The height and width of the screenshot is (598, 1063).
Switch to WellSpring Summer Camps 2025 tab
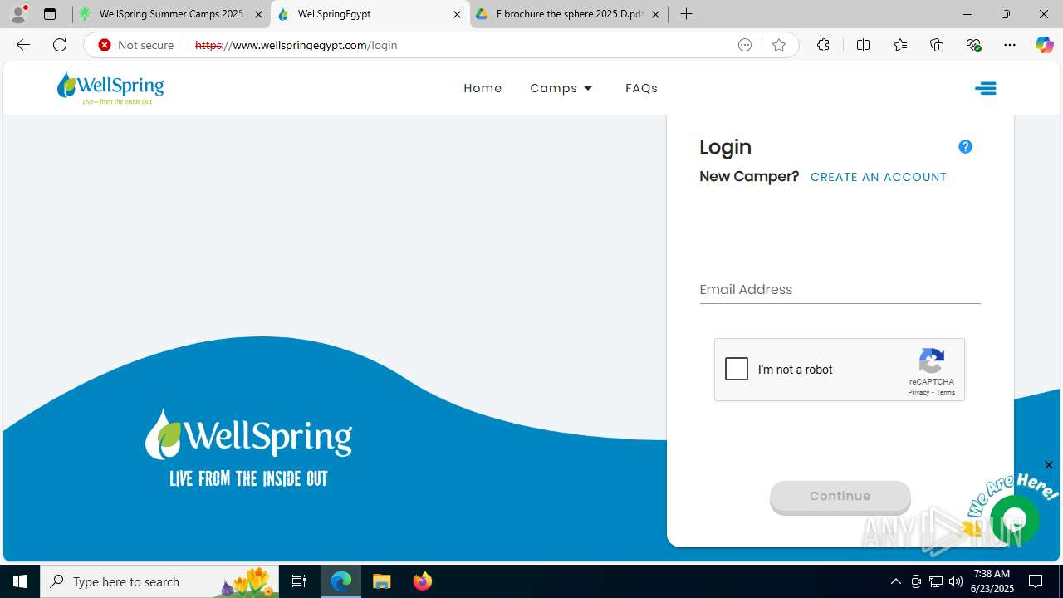point(170,14)
